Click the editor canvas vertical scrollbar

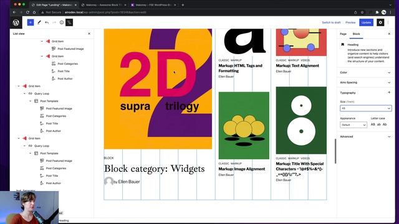pos(335,151)
